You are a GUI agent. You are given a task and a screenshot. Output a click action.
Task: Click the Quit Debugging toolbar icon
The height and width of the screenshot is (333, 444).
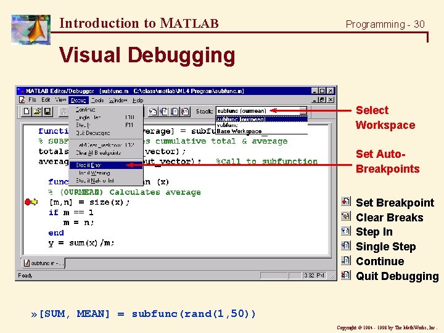(185, 112)
